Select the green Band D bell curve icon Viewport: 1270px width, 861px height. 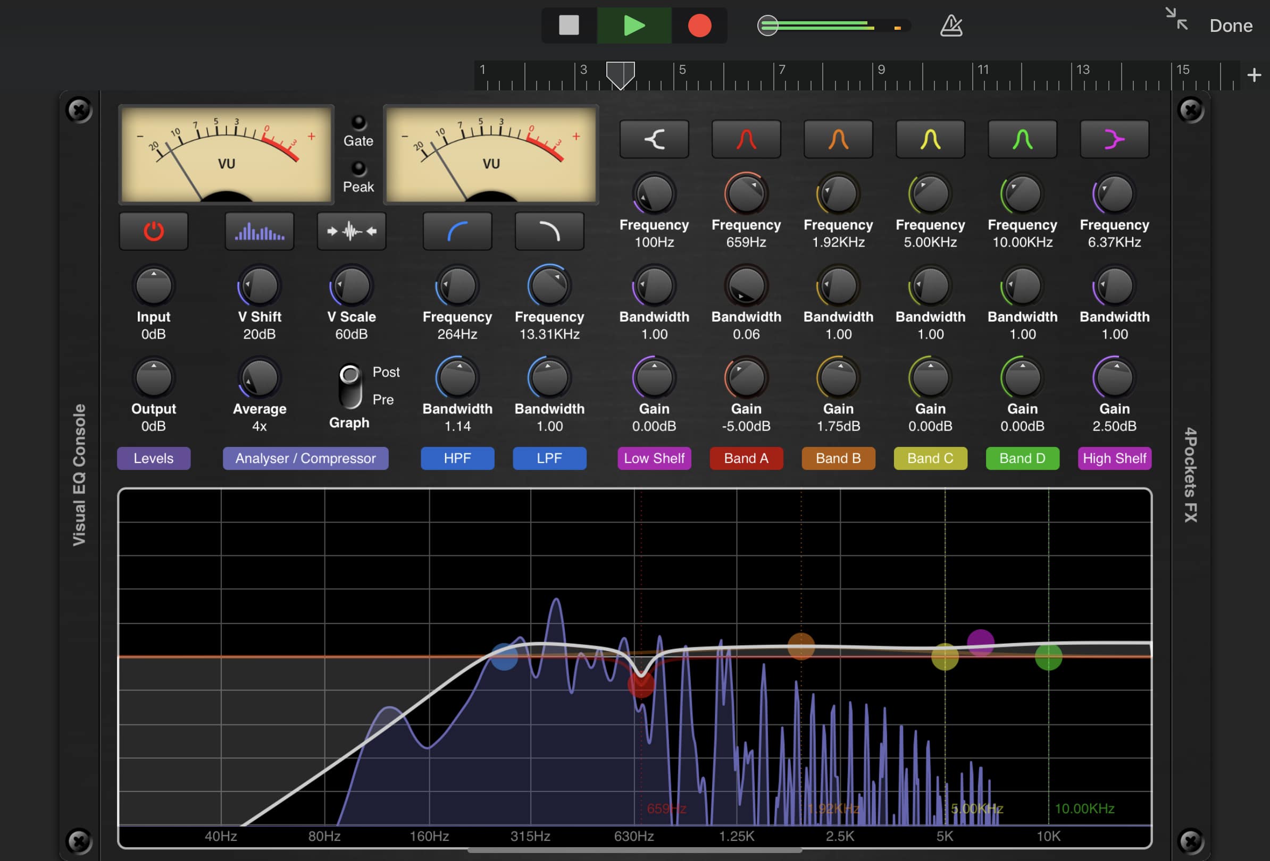[x=1023, y=139]
